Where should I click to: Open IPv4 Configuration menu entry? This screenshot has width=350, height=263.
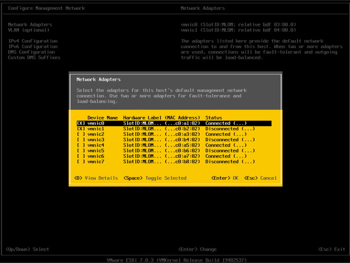[33, 41]
